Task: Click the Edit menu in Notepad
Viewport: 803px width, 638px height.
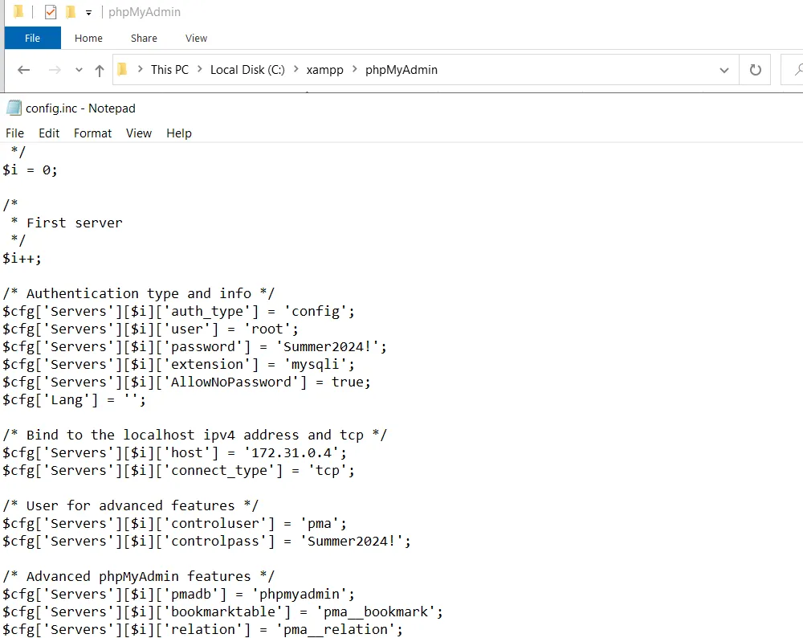Action: [48, 133]
